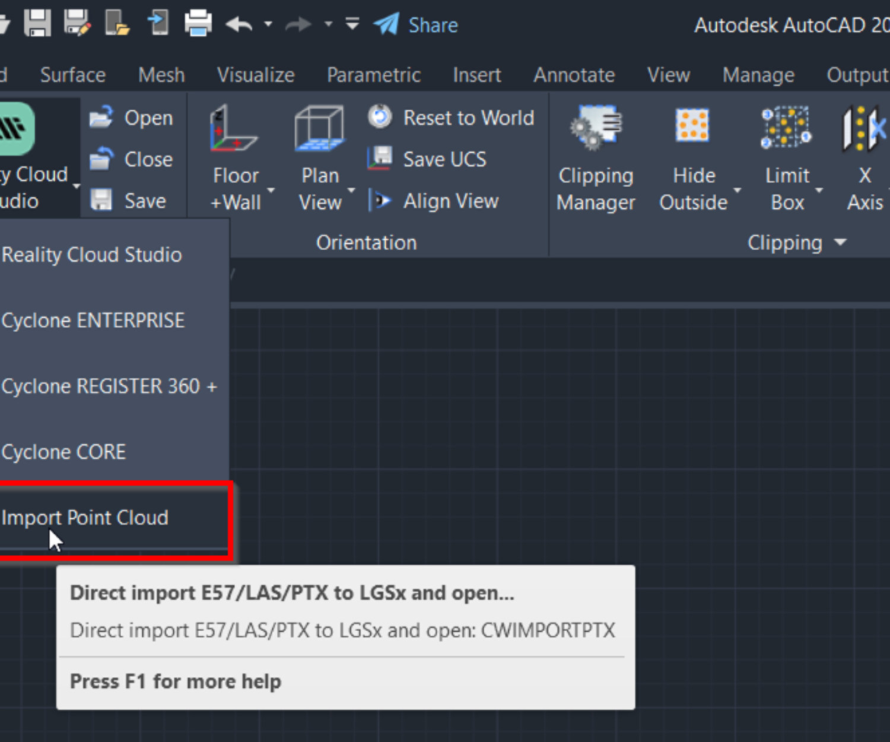890x742 pixels.
Task: Click the Undo arrow icon
Action: (239, 24)
